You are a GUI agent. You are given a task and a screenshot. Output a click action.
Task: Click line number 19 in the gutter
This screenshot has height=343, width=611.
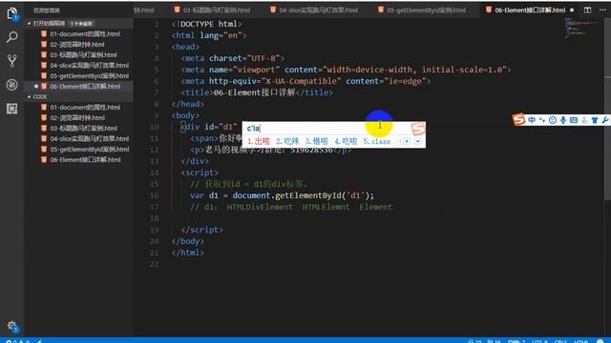coord(155,230)
